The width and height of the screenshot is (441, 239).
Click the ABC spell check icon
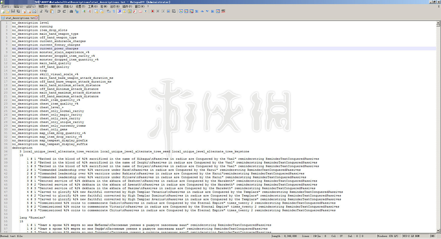223,11
